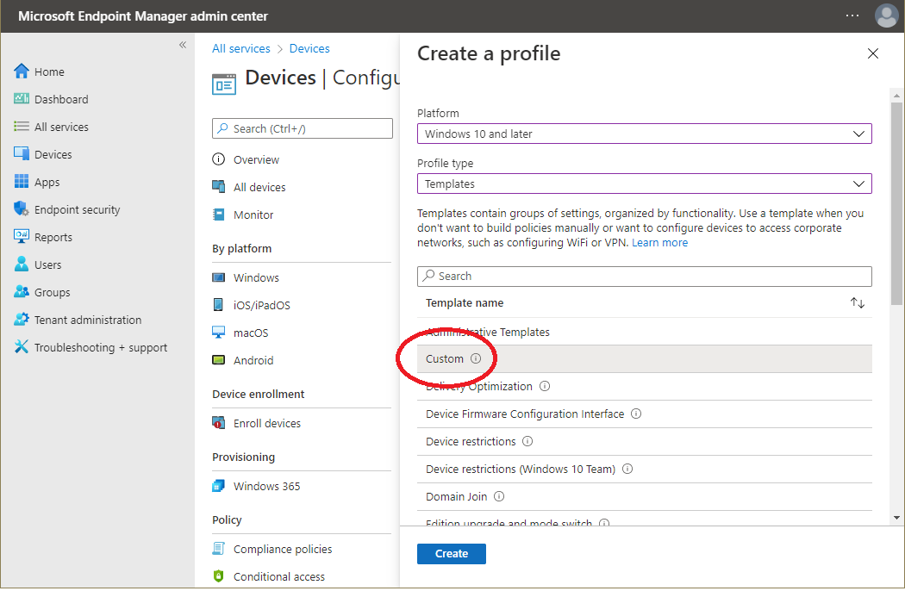Click info icon for Device Firmware Configuration Interface
The image size is (905, 591).
click(636, 414)
